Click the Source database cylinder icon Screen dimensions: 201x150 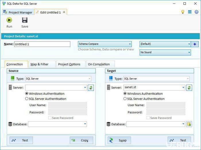click(10, 124)
